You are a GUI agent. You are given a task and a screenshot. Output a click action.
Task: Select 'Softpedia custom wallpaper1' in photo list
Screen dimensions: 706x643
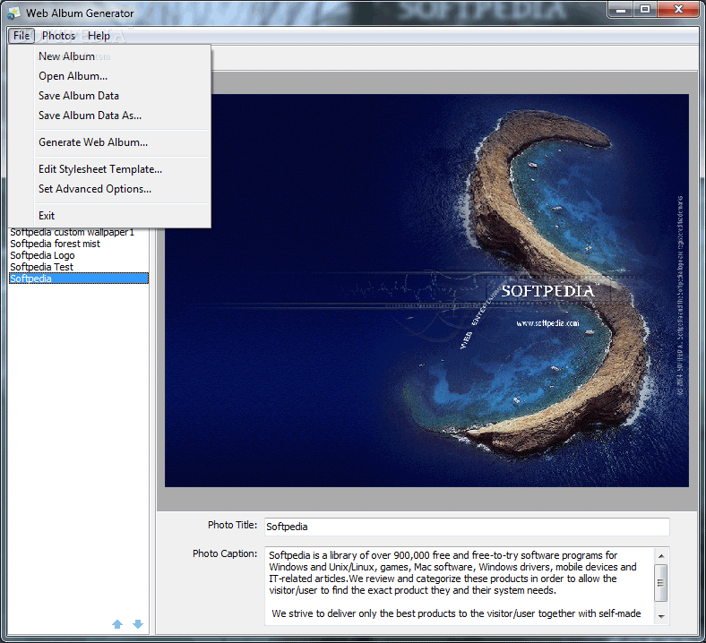(x=79, y=232)
